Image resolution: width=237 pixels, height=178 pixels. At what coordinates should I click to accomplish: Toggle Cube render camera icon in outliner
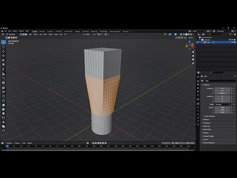click(235, 43)
